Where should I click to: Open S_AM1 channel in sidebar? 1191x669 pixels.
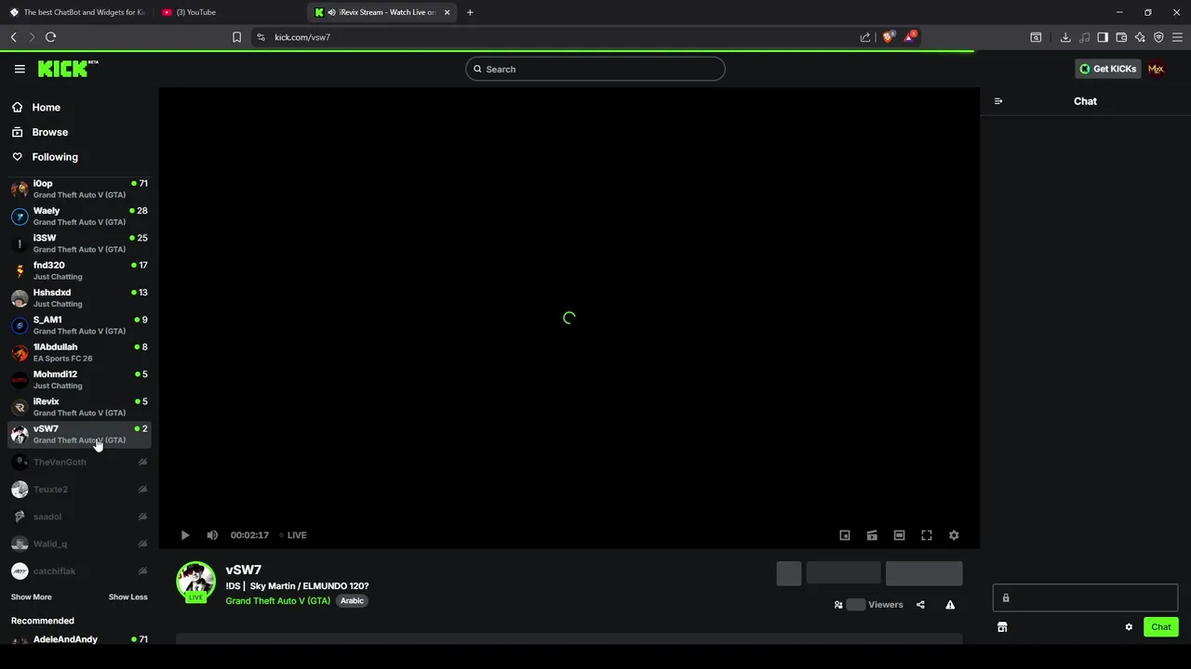79,324
